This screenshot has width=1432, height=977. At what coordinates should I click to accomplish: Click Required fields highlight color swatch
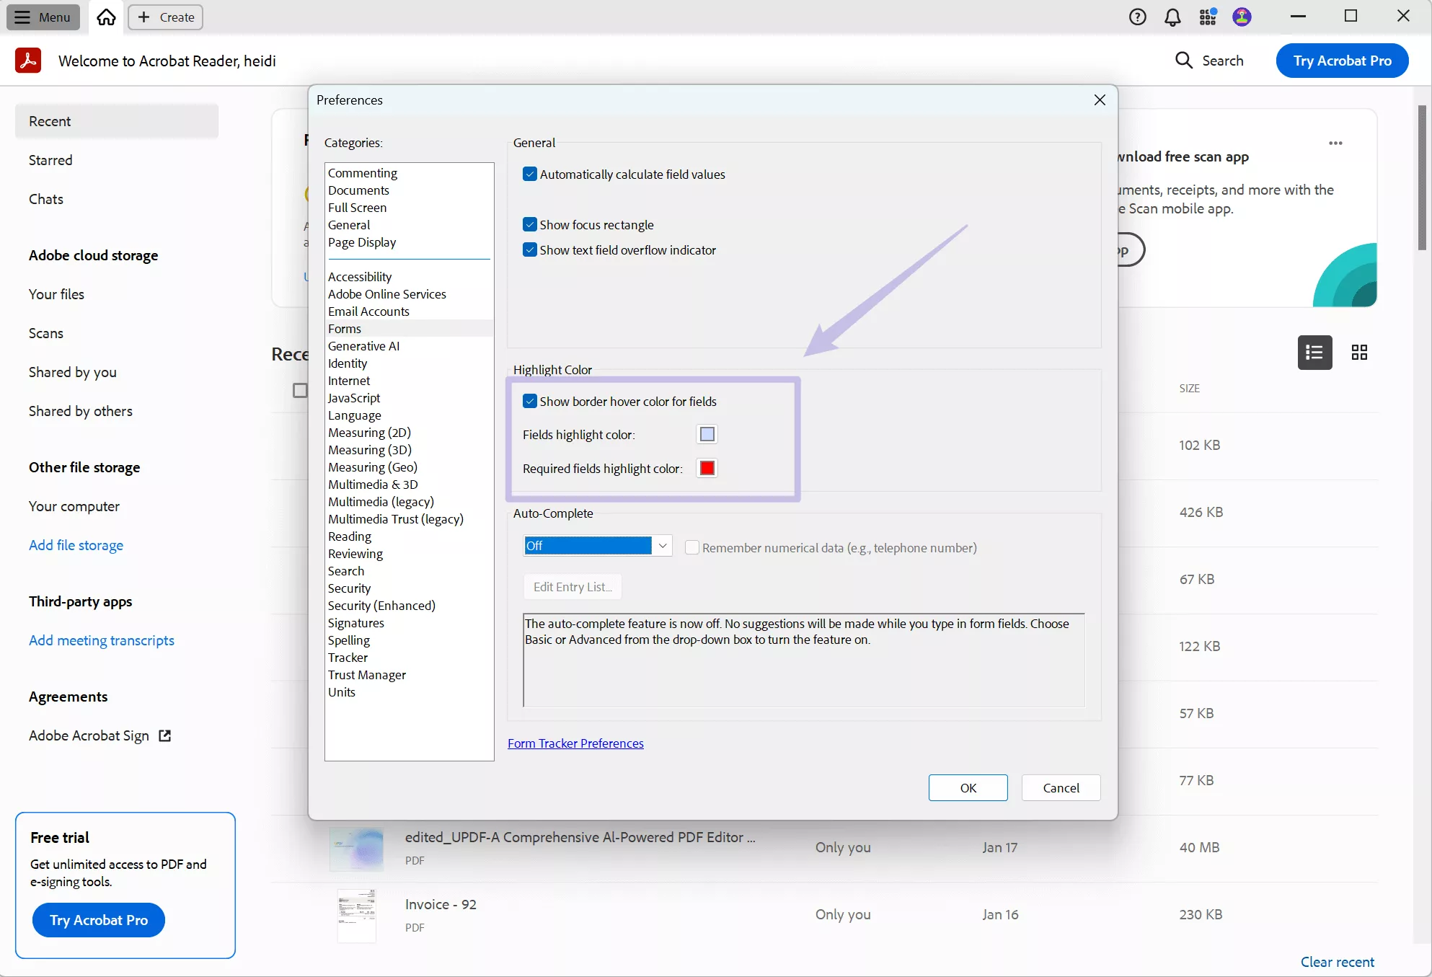[707, 468]
